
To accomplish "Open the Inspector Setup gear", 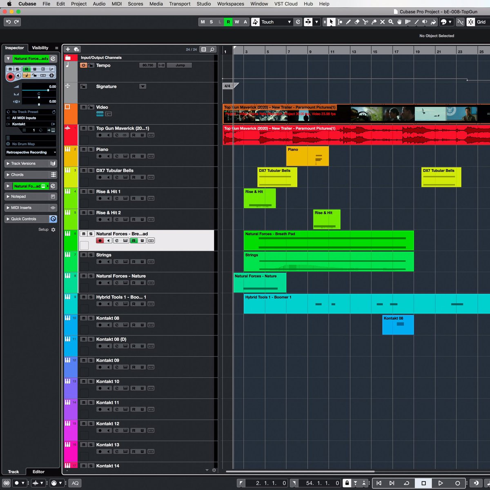I will tap(53, 230).
